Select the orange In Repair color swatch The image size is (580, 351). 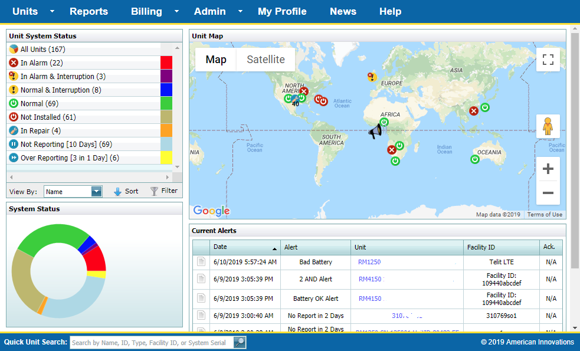click(166, 130)
